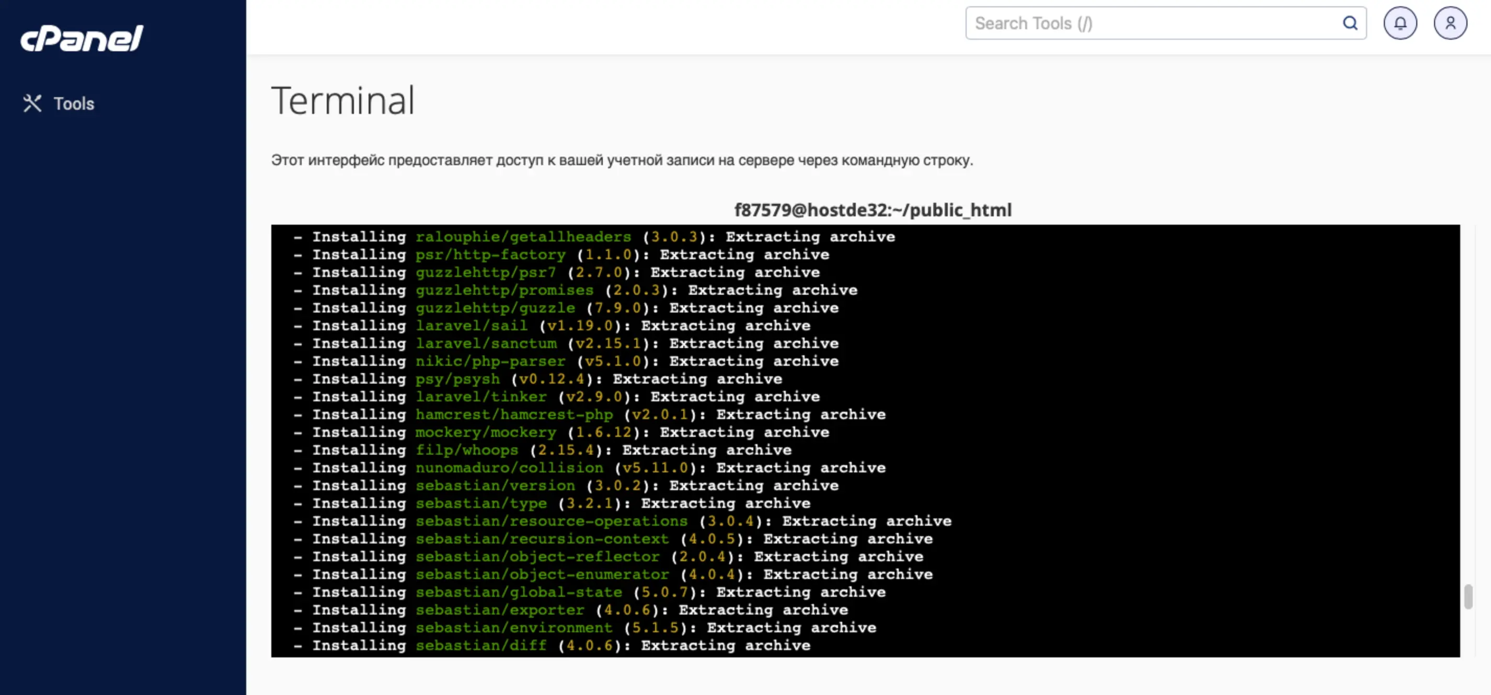Click the sebastian/object-enumerator line
The height and width of the screenshot is (695, 1491).
613,574
